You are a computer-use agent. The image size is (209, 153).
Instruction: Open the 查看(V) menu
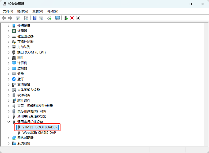click(x=37, y=12)
